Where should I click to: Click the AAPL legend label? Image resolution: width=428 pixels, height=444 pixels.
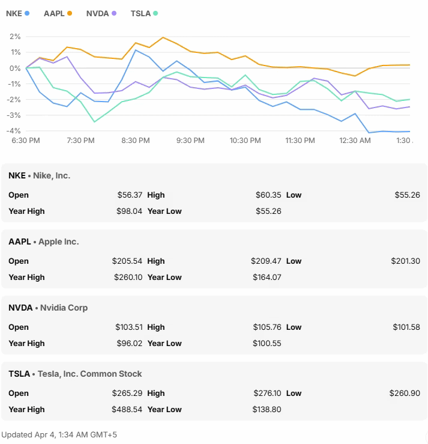(54, 14)
